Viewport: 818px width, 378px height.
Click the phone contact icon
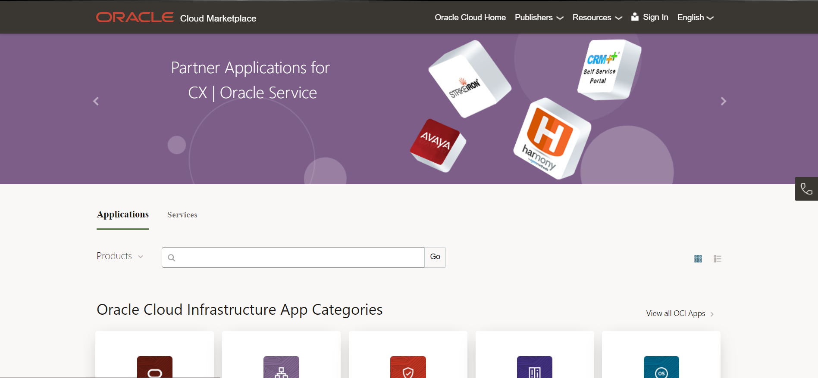click(806, 189)
